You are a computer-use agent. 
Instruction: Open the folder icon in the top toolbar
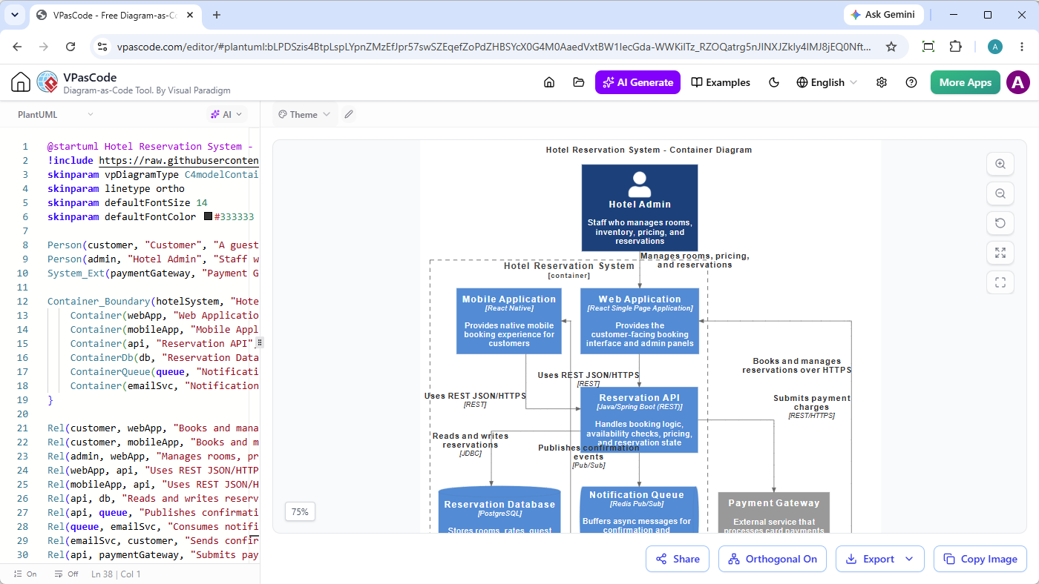coord(579,82)
